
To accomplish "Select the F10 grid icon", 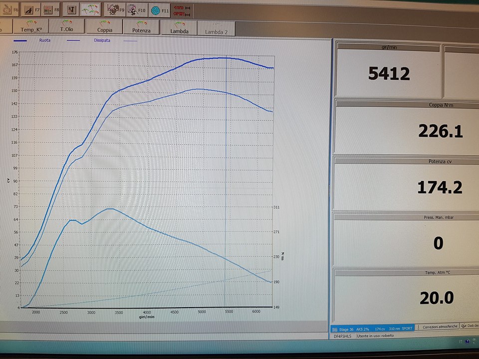I will pyautogui.click(x=136, y=9).
